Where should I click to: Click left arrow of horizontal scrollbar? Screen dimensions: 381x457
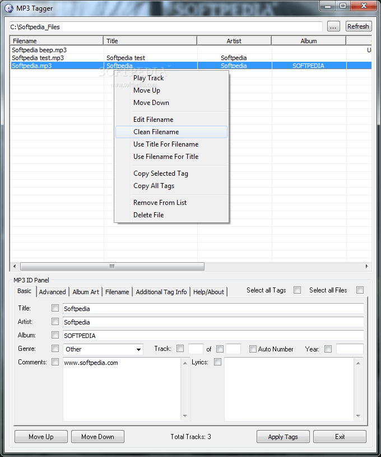coord(15,266)
